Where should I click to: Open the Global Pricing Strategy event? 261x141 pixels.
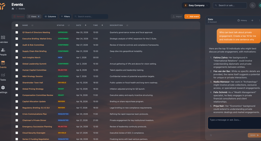pos(33,89)
